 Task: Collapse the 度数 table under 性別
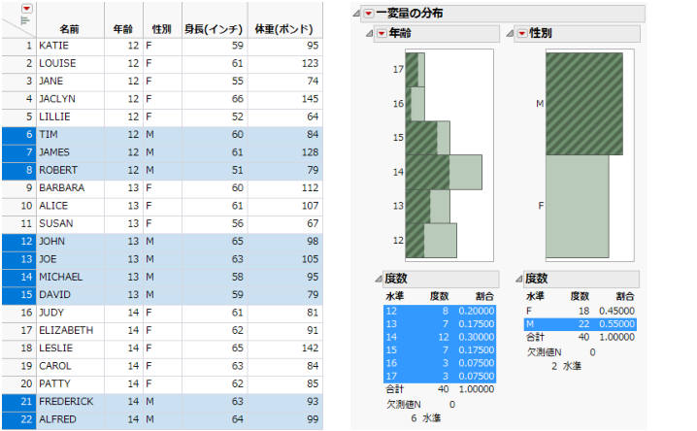tap(518, 279)
